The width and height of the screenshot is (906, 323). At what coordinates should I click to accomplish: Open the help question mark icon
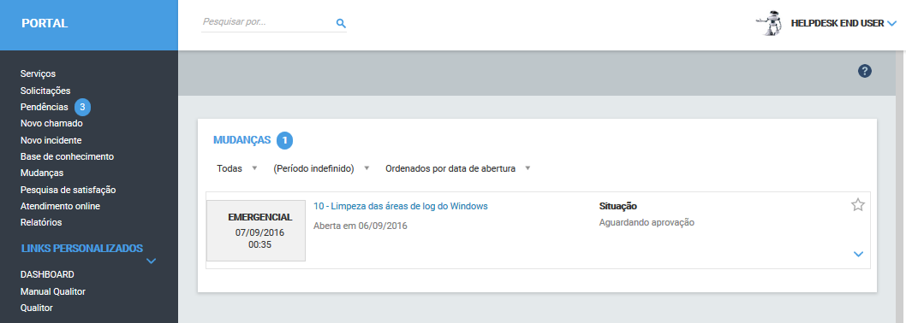click(x=864, y=71)
